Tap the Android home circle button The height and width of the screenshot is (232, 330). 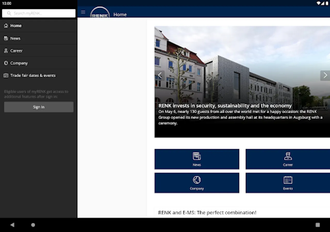33,225
